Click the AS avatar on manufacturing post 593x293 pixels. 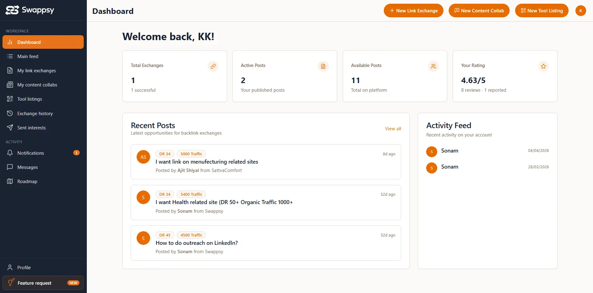(x=143, y=157)
